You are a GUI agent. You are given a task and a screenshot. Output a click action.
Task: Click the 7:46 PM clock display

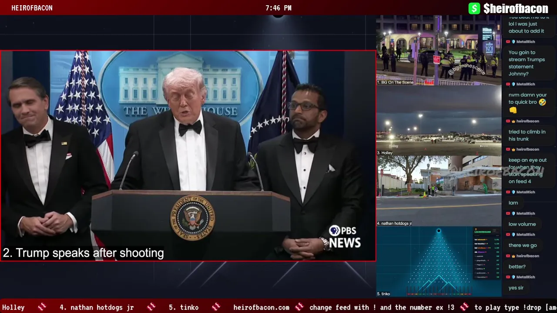coord(278,8)
